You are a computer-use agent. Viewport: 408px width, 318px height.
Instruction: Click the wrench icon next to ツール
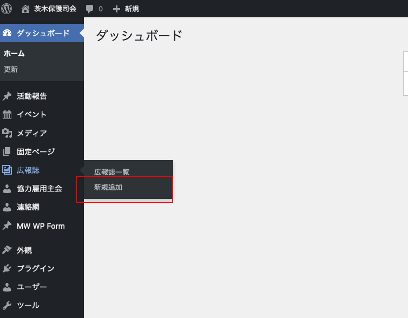coord(7,305)
